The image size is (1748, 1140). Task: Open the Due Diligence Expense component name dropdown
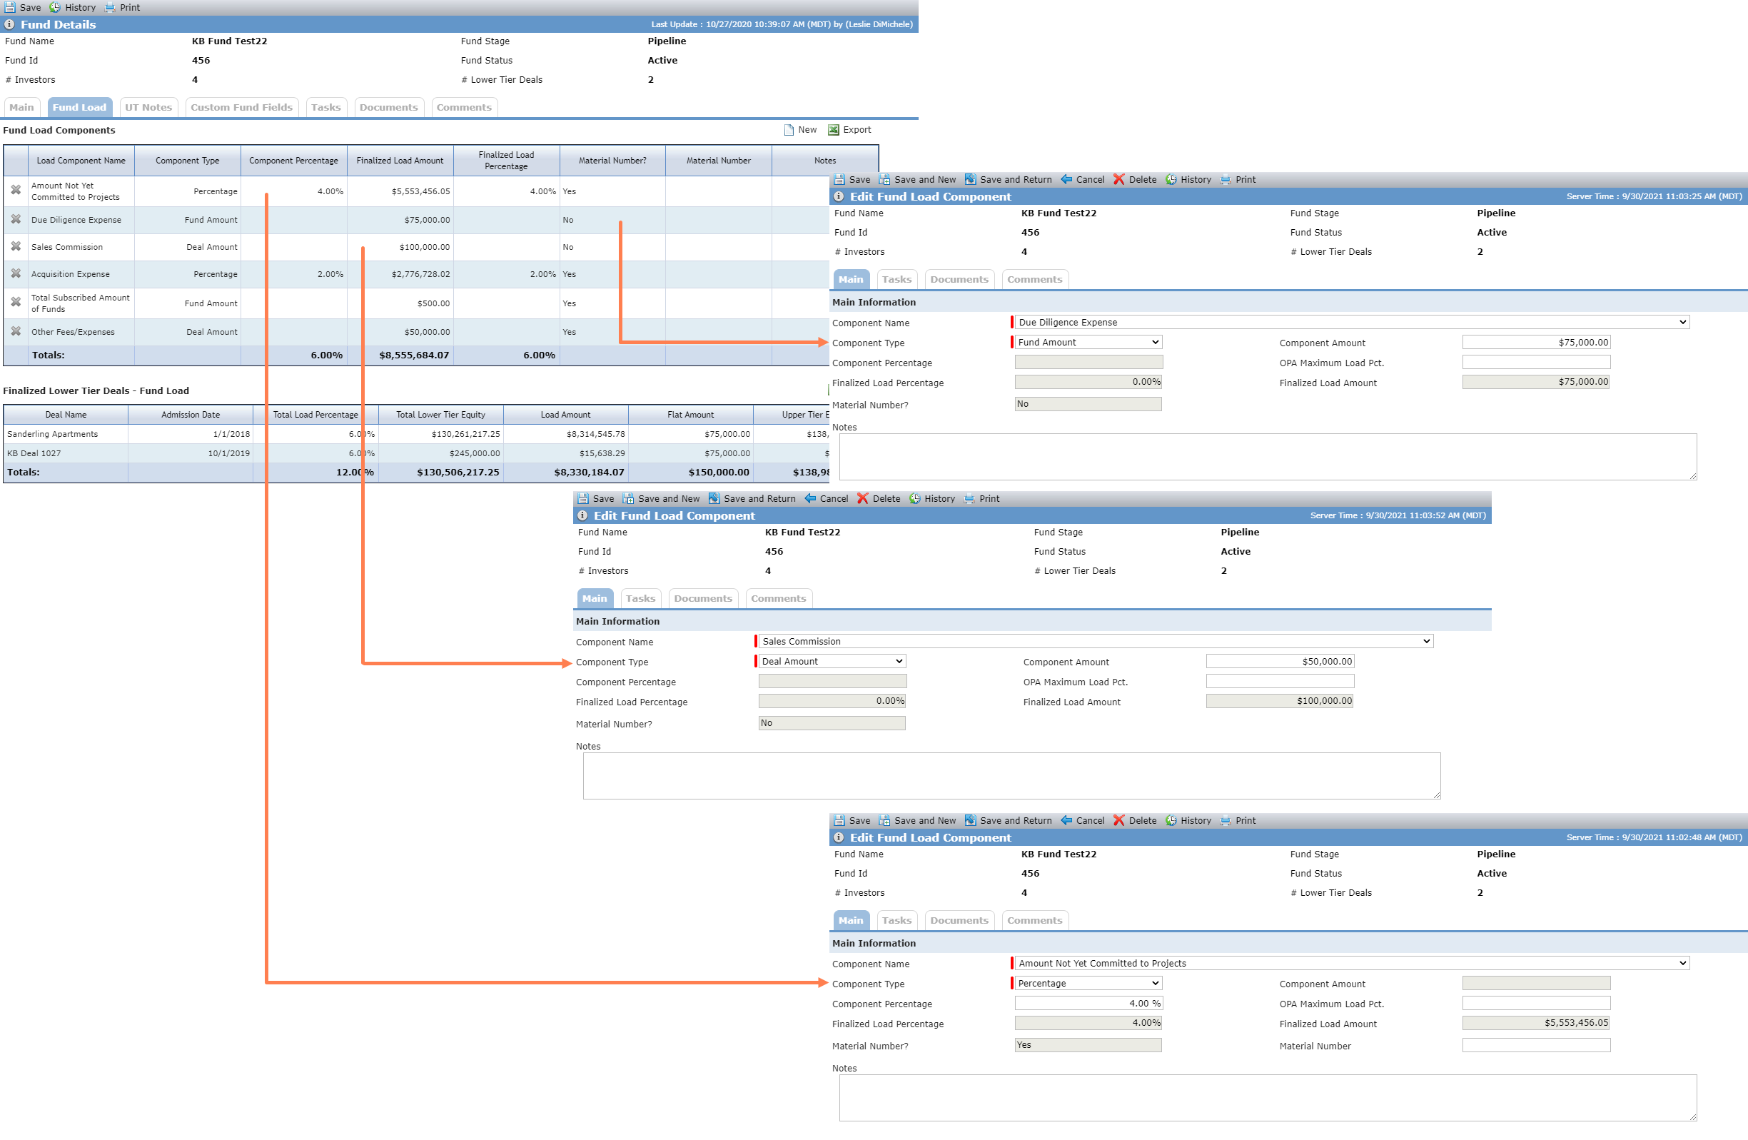click(x=1351, y=323)
